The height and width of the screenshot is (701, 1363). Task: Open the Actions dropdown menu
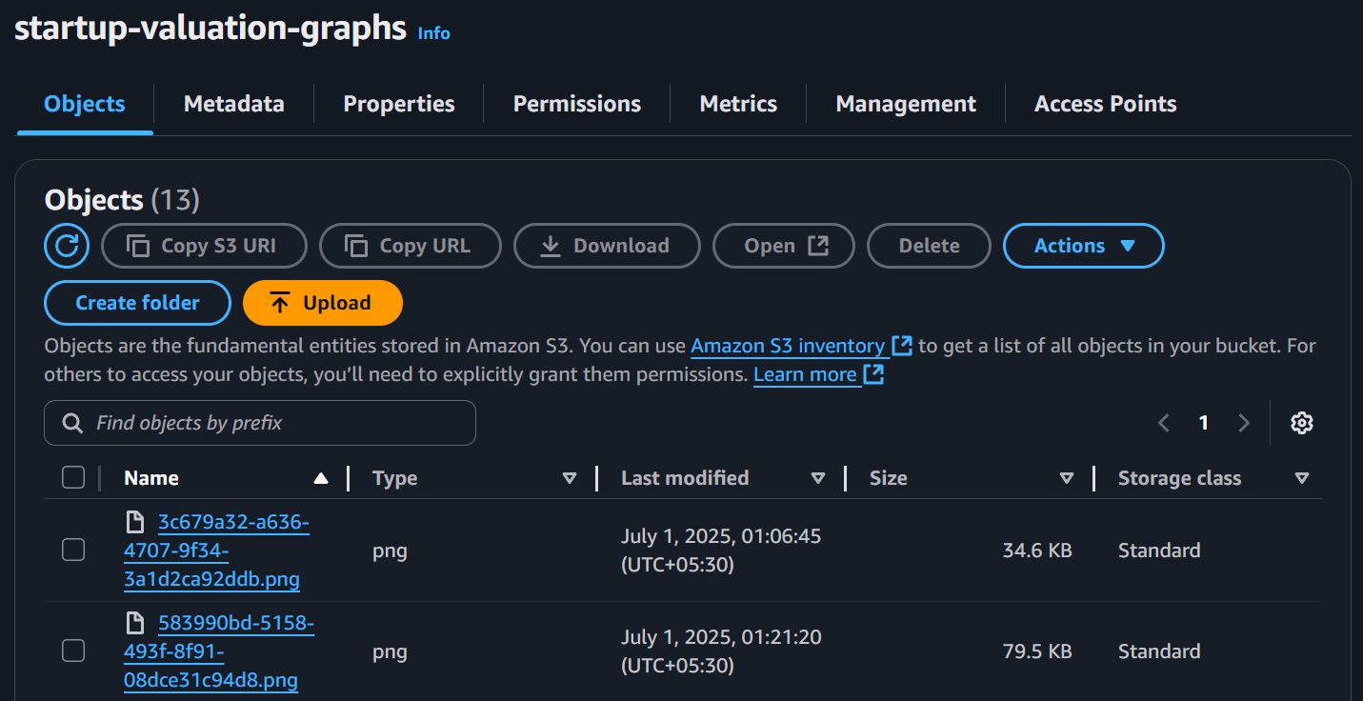tap(1084, 246)
